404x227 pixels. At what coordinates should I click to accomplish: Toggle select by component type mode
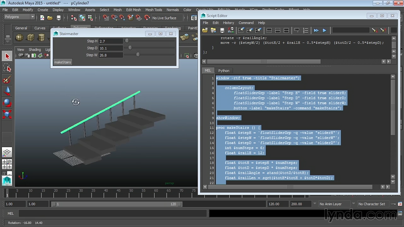pyautogui.click(x=90, y=18)
